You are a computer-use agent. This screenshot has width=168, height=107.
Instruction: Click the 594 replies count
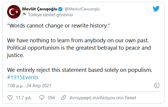[x=51, y=98]
